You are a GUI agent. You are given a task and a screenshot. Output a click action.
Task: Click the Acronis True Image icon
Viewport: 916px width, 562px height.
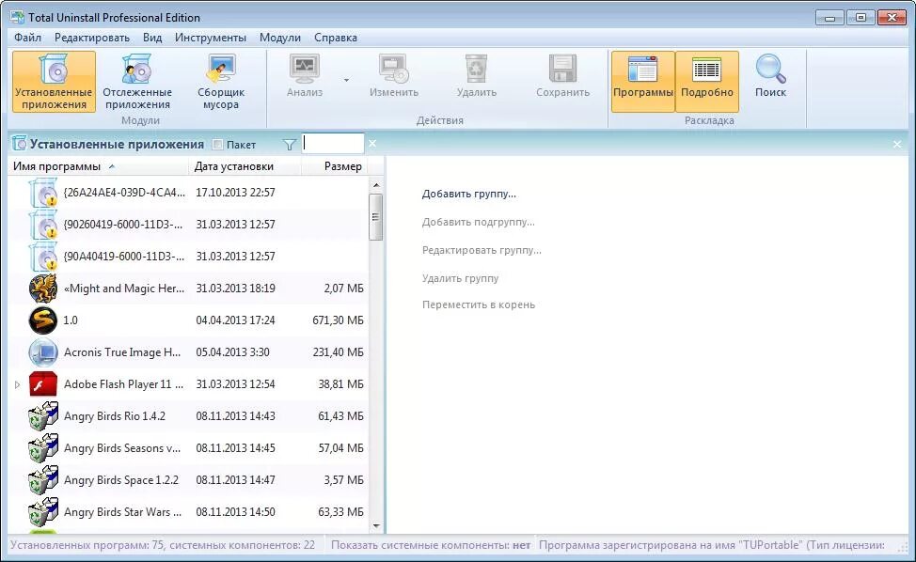tap(43, 352)
